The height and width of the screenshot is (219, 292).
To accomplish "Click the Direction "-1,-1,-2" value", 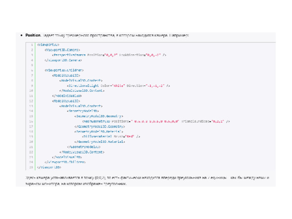I will click(x=155, y=86).
